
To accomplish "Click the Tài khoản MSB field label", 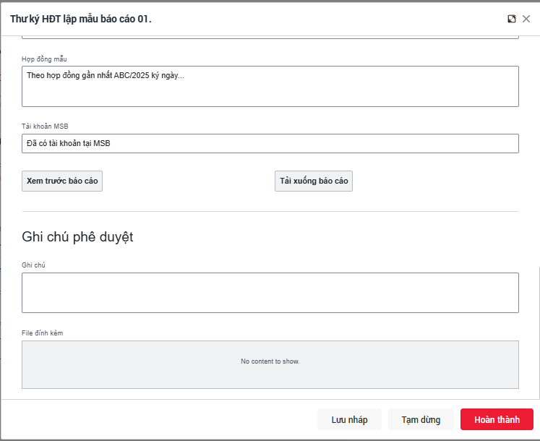I will point(45,127).
